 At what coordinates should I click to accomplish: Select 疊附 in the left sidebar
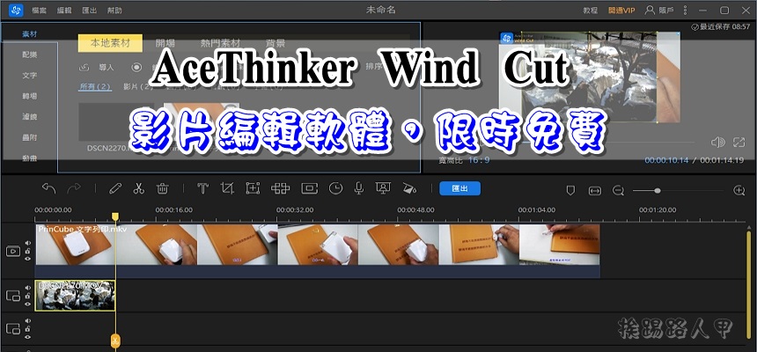29,137
